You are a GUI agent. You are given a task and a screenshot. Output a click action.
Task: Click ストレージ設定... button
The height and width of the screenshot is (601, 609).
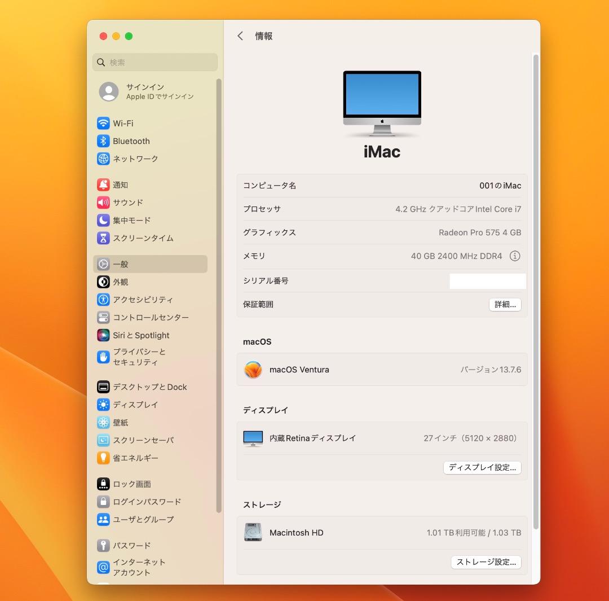pyautogui.click(x=486, y=562)
